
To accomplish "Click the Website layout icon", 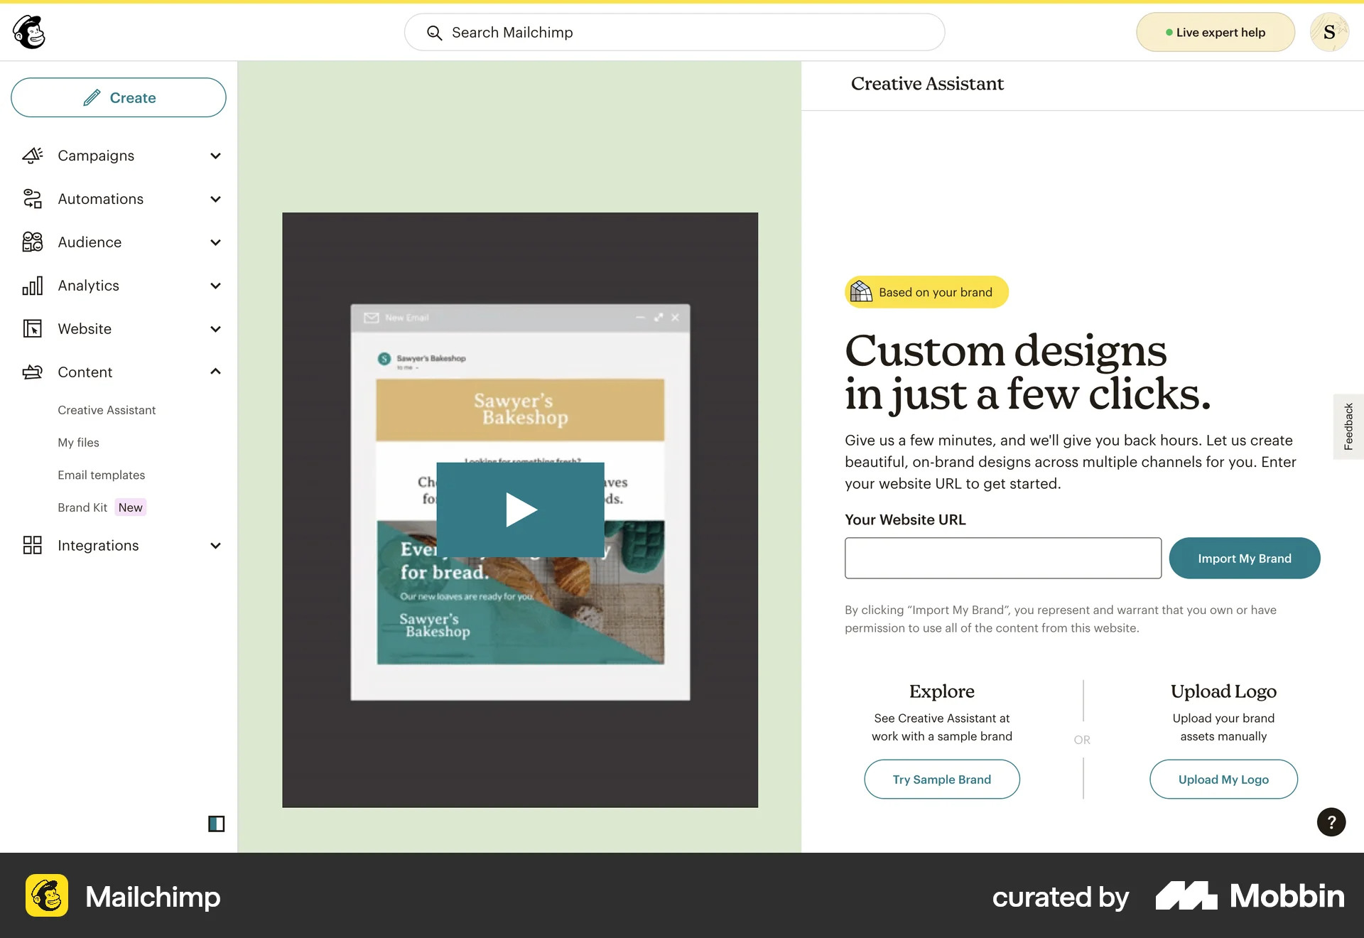I will point(33,329).
